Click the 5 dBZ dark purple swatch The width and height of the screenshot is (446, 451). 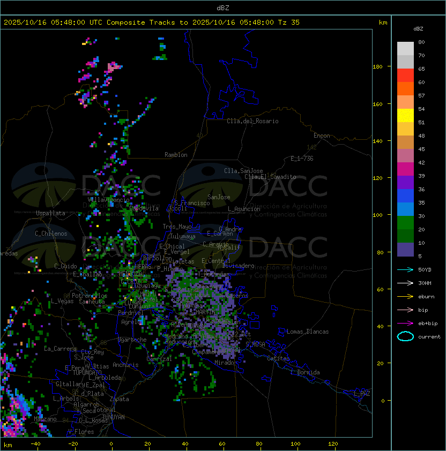click(x=405, y=250)
